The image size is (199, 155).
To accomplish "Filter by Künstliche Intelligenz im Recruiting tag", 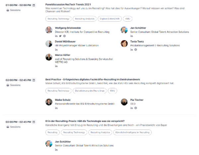I will click(x=132, y=132).
